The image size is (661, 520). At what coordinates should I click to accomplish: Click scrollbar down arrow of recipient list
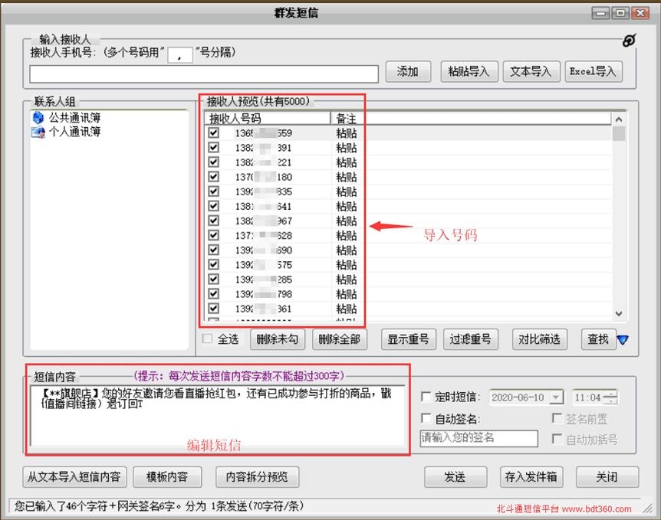tap(618, 314)
